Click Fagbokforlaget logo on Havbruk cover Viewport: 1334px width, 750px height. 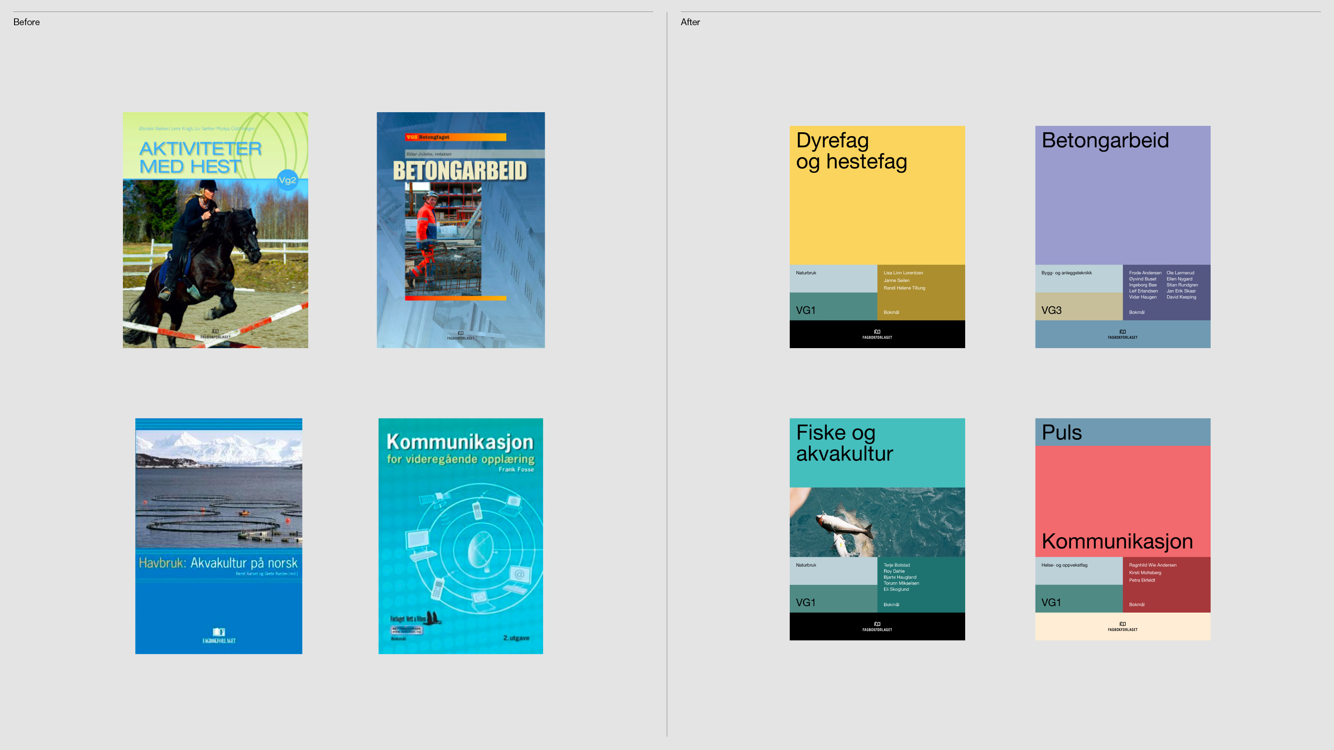(x=219, y=635)
